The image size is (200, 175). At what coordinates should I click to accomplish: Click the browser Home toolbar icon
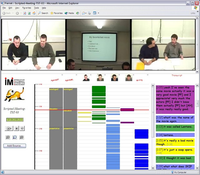33,13
